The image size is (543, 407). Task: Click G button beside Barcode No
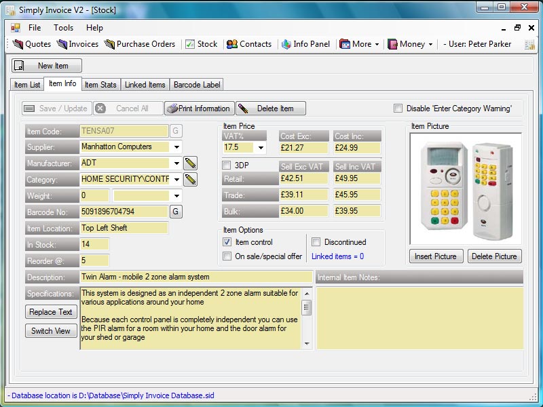pos(175,212)
